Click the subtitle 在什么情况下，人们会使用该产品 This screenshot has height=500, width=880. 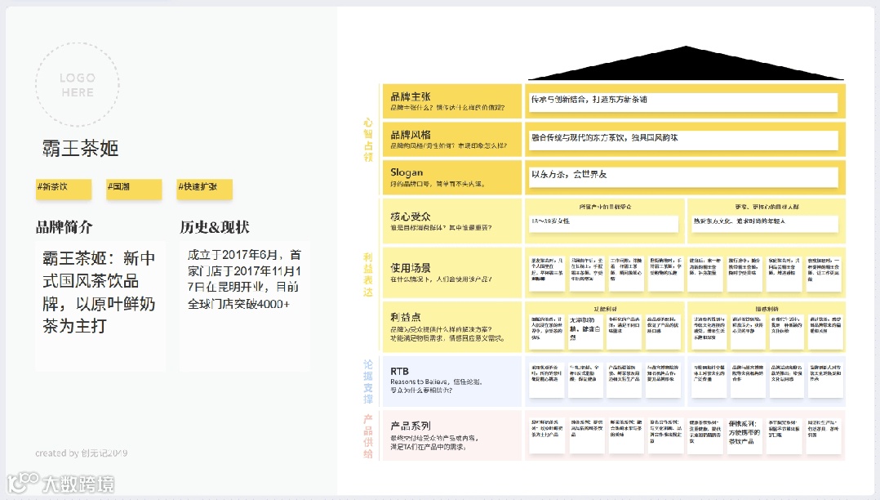pyautogui.click(x=441, y=279)
